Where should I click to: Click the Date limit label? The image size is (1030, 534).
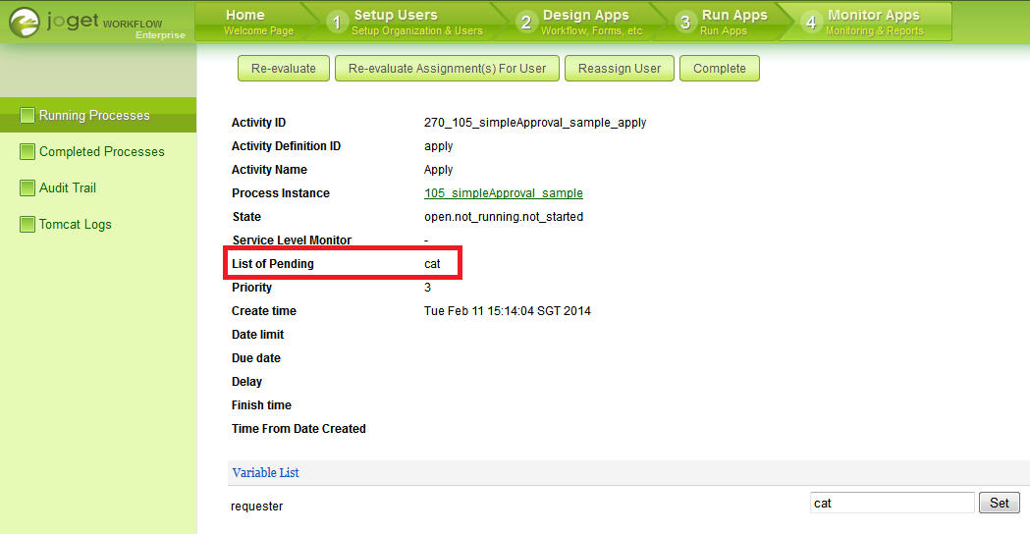[x=257, y=335]
